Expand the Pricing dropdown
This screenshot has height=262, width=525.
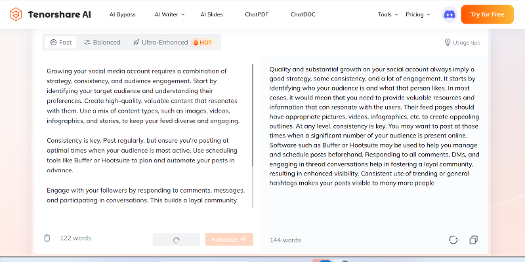coord(417,14)
